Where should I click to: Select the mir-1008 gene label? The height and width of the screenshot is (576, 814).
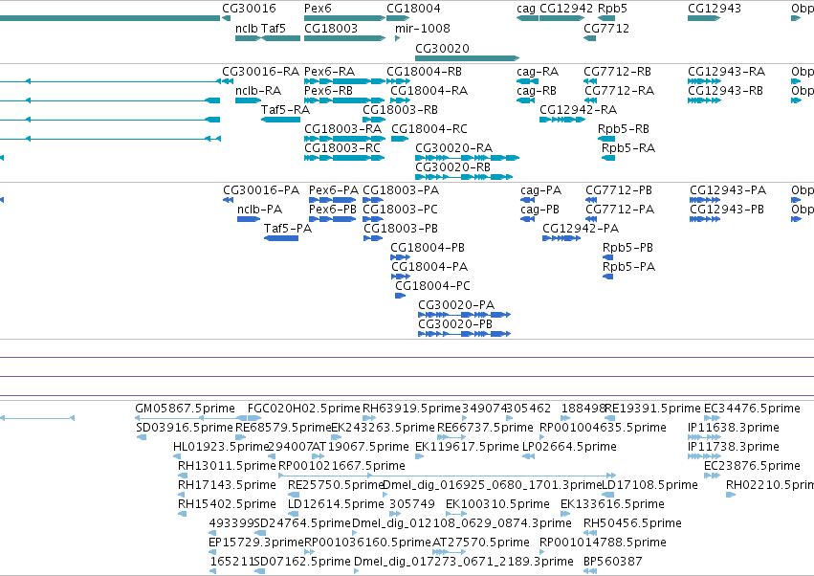pyautogui.click(x=422, y=28)
